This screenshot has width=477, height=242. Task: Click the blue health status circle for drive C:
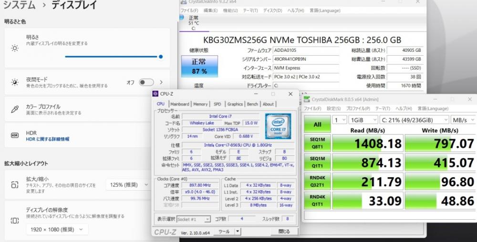[x=182, y=18]
